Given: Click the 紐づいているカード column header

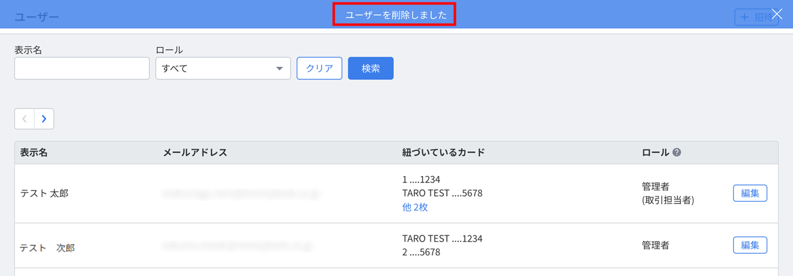Looking at the screenshot, I should pos(443,152).
